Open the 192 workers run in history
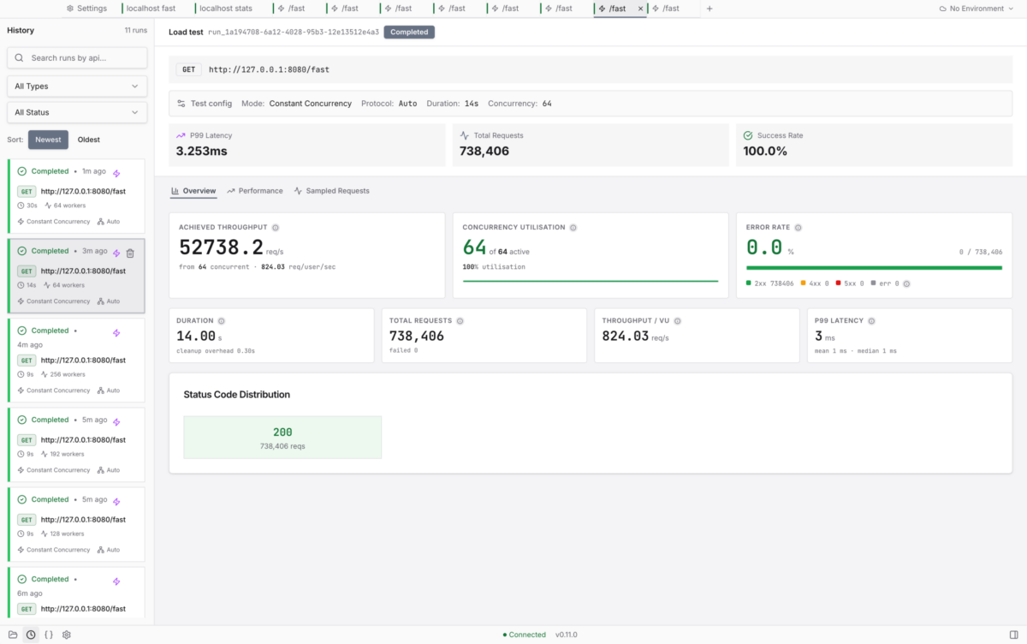1027x644 pixels. (x=77, y=444)
